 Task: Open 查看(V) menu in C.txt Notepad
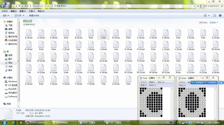tap(144, 85)
